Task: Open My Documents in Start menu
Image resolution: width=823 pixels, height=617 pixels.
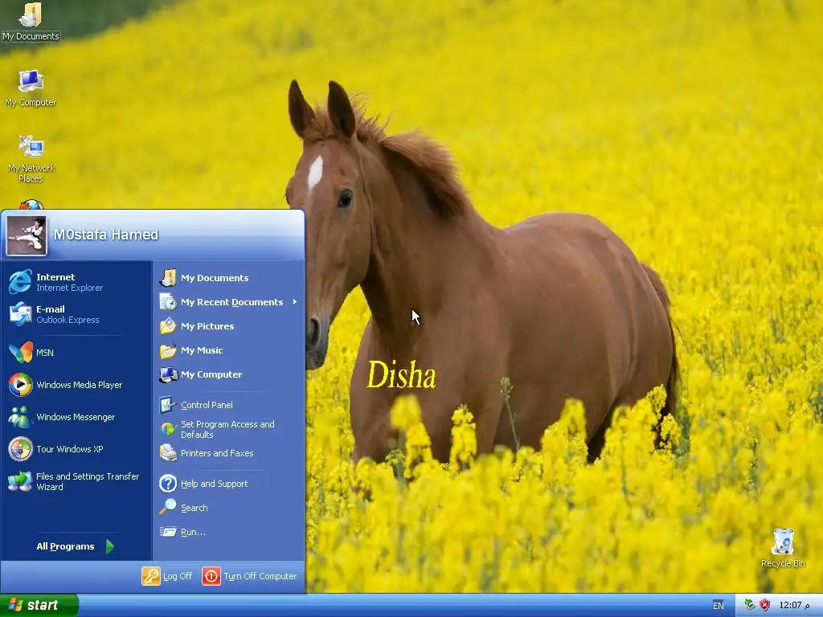Action: [x=229, y=277]
